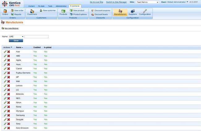Go to Live Site
This screenshot has width=201, height=131.
pyautogui.click(x=96, y=2)
